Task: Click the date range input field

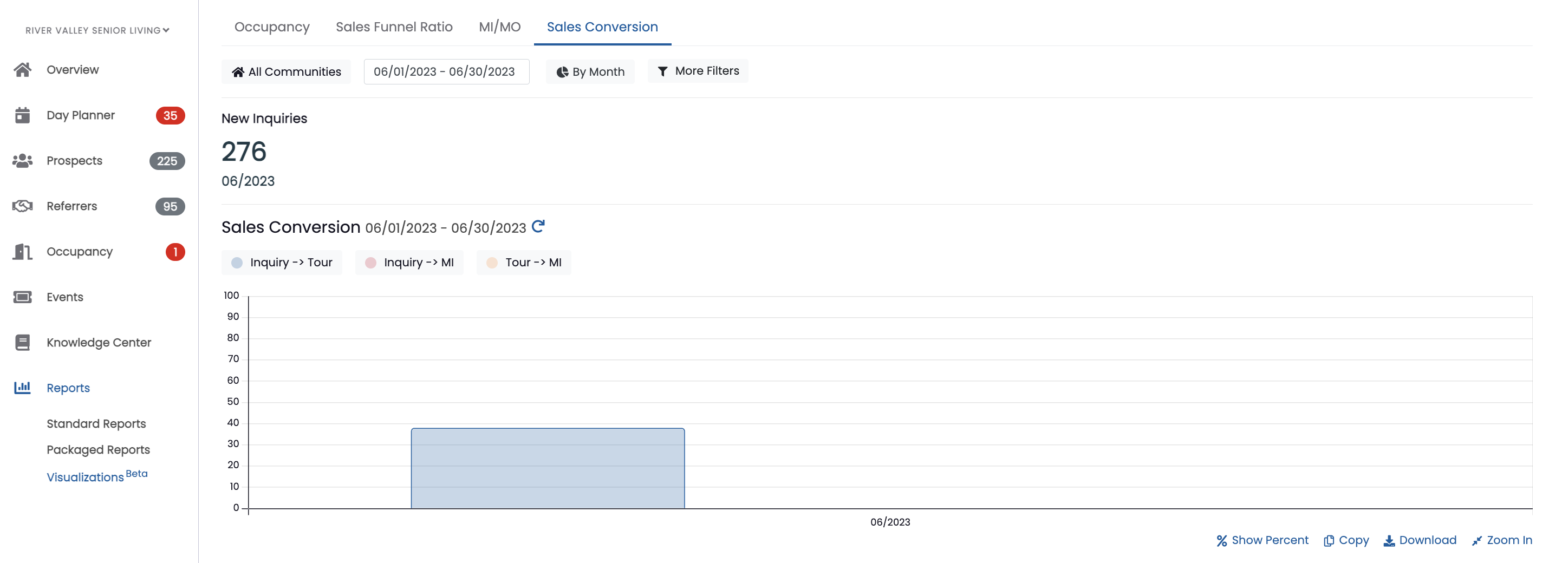Action: tap(446, 71)
